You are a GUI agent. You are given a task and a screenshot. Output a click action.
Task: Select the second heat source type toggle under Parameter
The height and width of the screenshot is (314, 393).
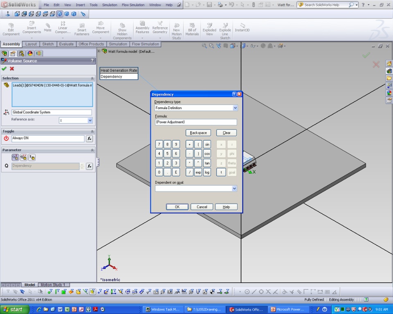coord(24,157)
